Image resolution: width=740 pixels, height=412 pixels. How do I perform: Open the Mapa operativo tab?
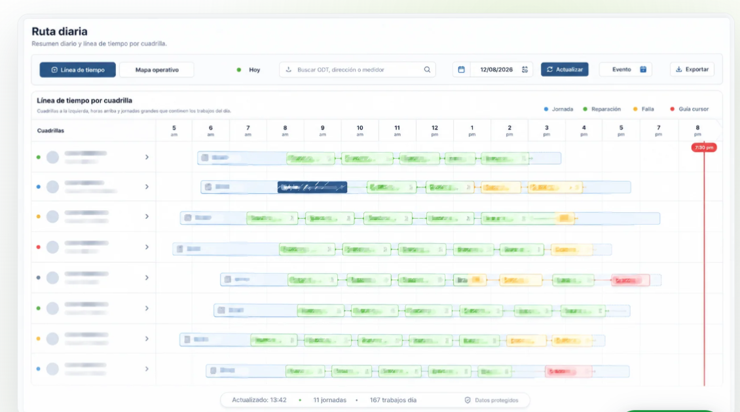[x=157, y=70]
